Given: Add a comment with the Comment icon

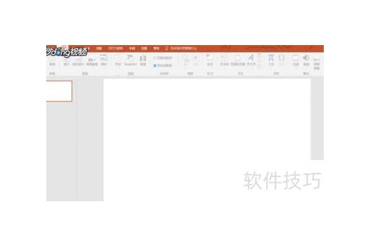Looking at the screenshot, I should click(210, 60).
